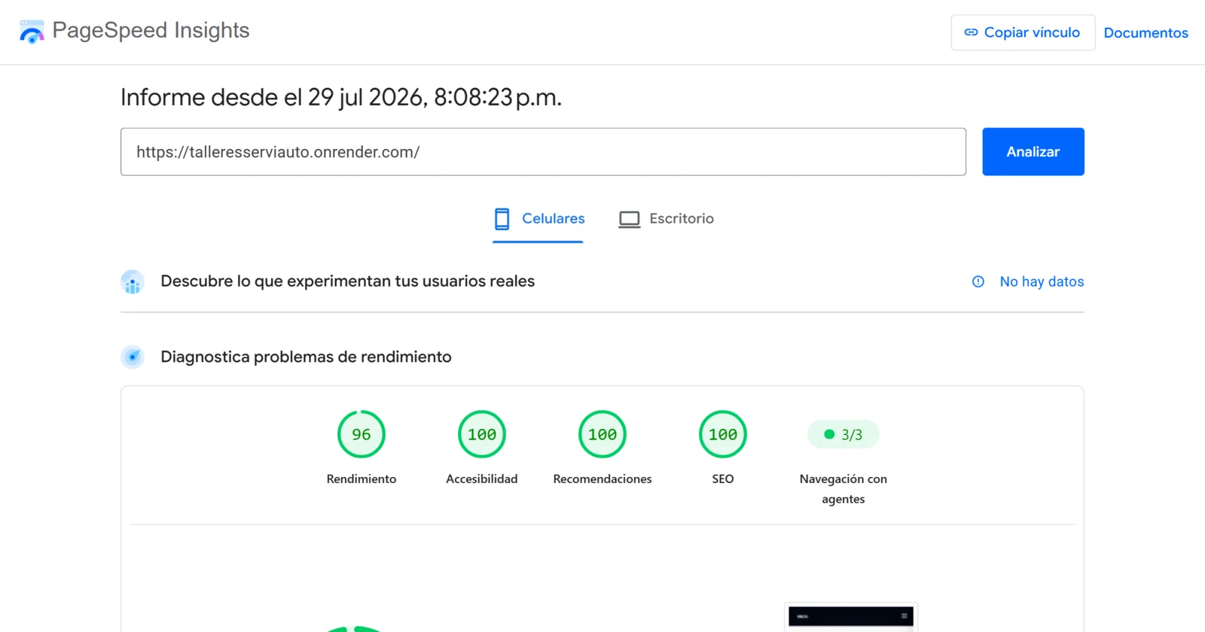
Task: Click 'Descubre lo que experimentan tus usuarios reales'
Action: pos(348,281)
